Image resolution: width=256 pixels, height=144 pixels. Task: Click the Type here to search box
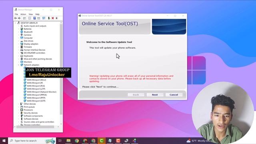[32, 140]
